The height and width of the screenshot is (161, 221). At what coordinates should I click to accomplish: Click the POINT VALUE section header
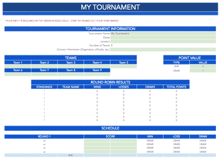tap(189, 58)
